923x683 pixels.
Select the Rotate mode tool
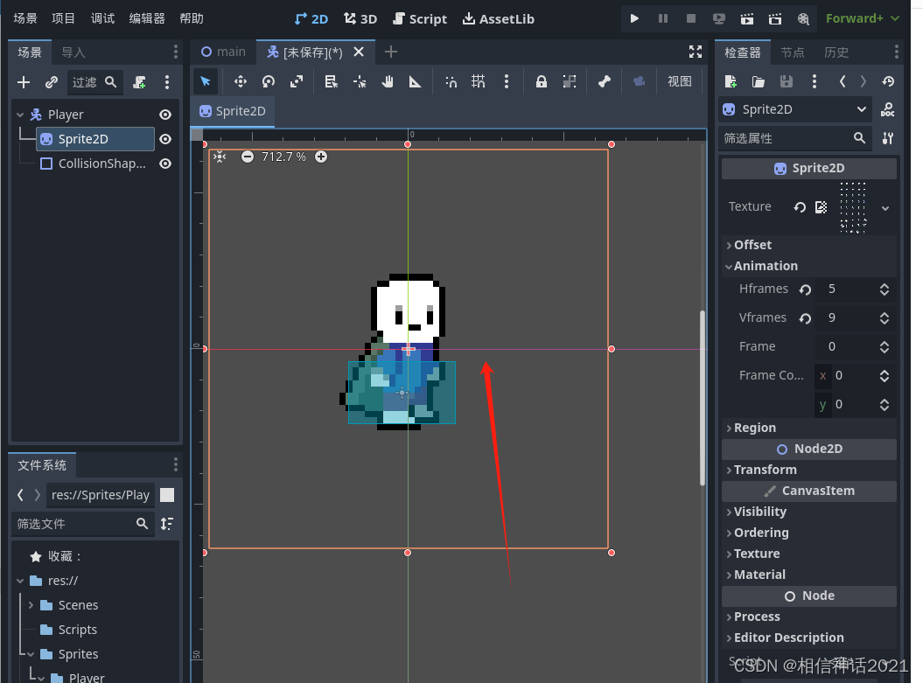[269, 81]
